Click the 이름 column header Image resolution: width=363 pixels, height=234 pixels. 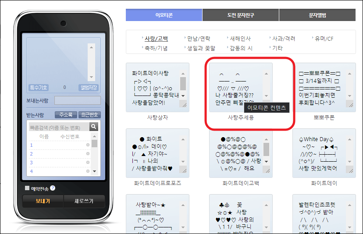(x=44, y=137)
